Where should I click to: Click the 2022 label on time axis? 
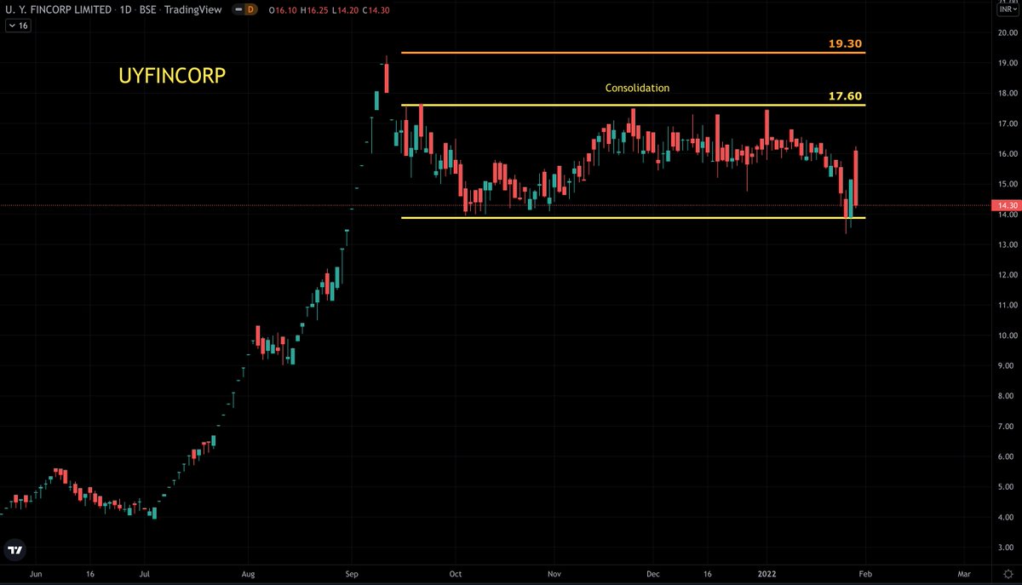pyautogui.click(x=768, y=575)
